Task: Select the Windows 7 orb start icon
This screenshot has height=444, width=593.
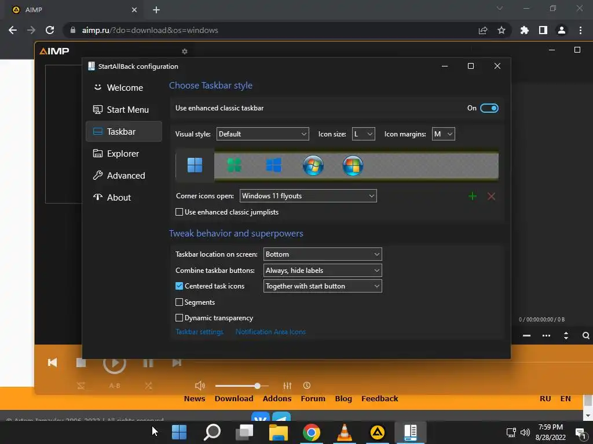Action: (x=313, y=165)
